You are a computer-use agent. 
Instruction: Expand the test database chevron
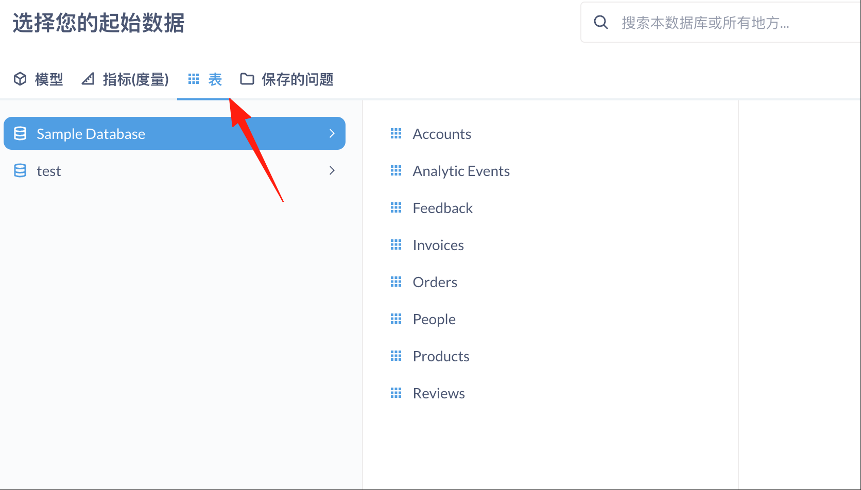click(x=332, y=171)
